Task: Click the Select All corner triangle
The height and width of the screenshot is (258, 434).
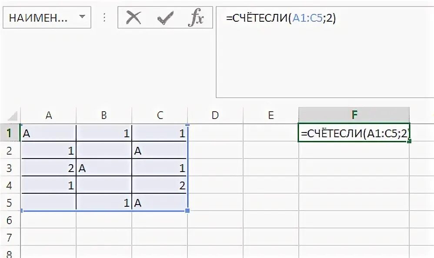Action: tap(13, 116)
